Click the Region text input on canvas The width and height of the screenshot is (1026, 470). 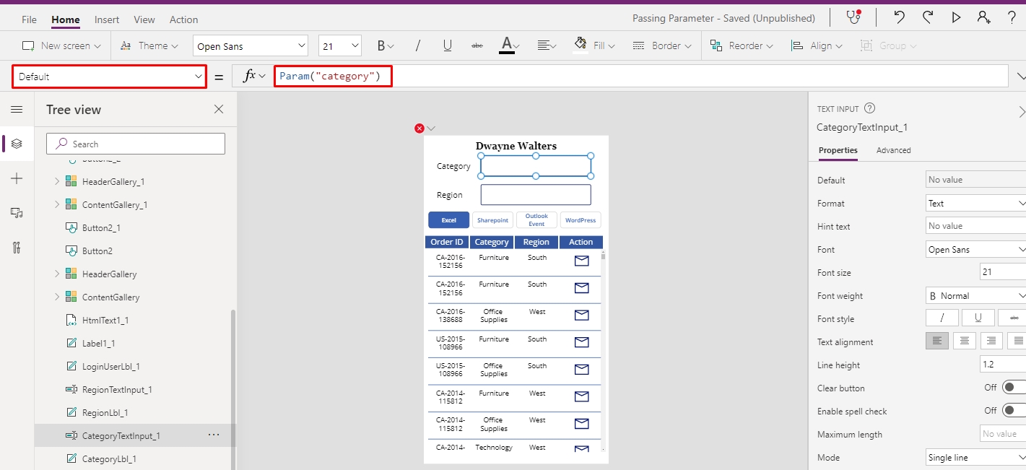point(536,195)
